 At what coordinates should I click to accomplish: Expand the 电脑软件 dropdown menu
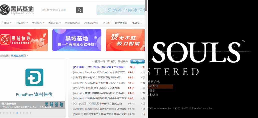pos(22,23)
